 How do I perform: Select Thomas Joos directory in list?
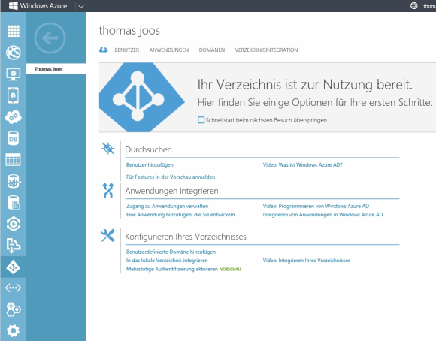point(56,69)
